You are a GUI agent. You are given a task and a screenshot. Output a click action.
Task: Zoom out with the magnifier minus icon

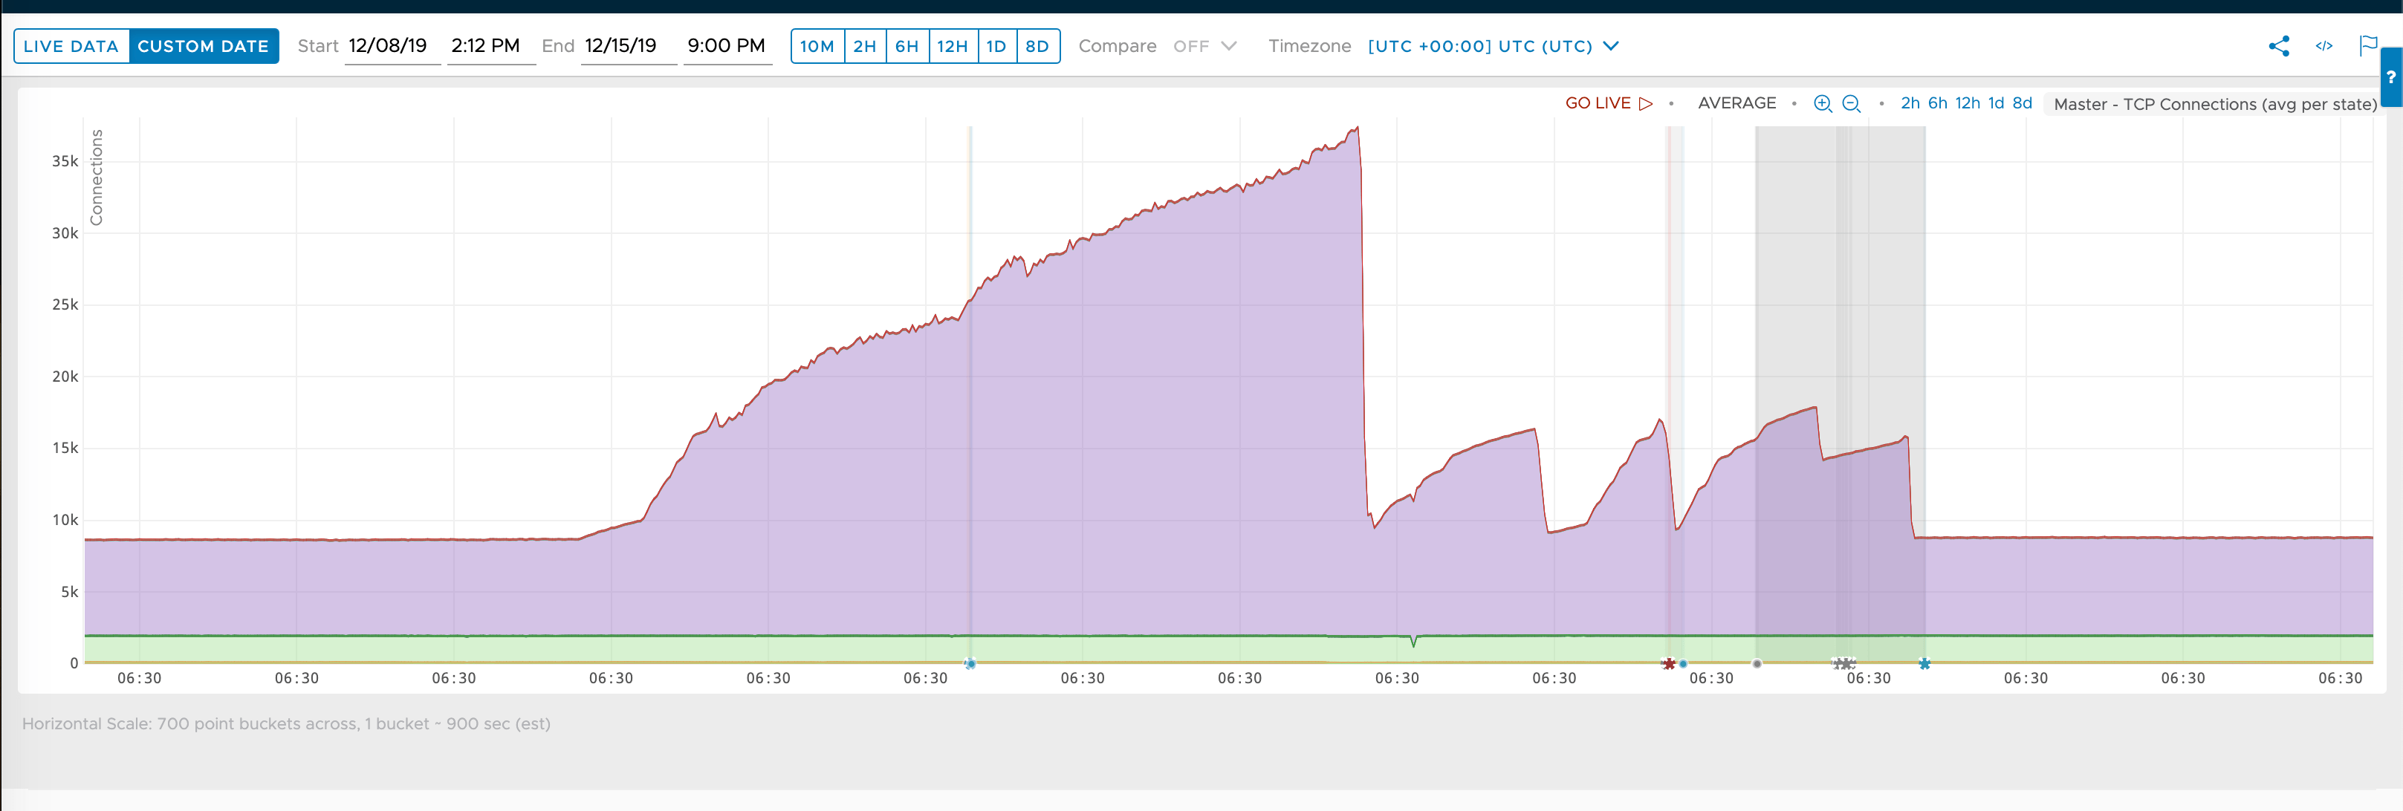pos(1852,103)
